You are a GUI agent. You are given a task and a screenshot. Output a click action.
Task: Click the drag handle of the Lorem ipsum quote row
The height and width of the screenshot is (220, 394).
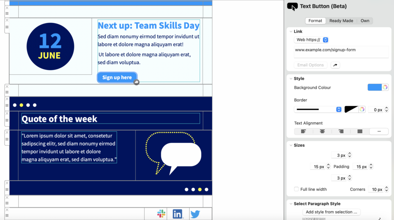coord(7,139)
